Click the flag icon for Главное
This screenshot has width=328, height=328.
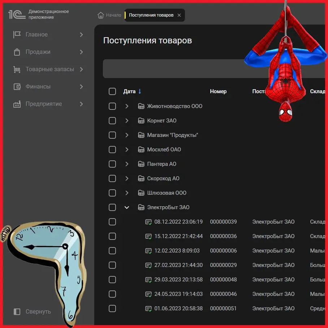pos(17,35)
